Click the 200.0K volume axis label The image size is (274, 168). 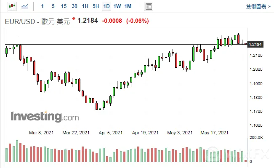[x=256, y=138]
